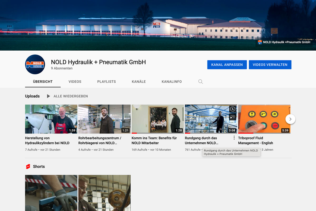316x211 pixels.
Task: Play the 1:28 Komm ins Team thumbnail
Action: tap(158, 119)
